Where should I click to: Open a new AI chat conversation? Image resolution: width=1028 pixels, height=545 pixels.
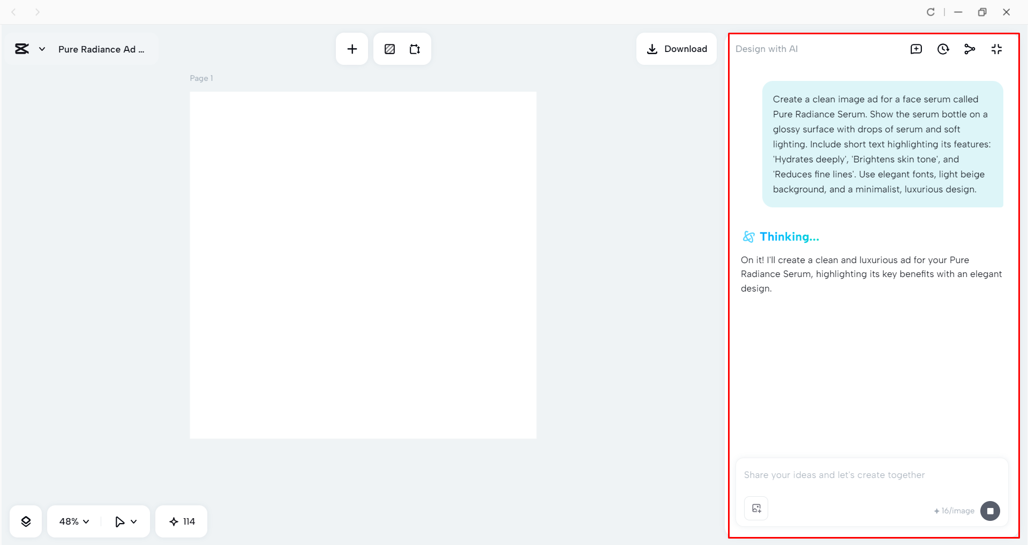(916, 49)
